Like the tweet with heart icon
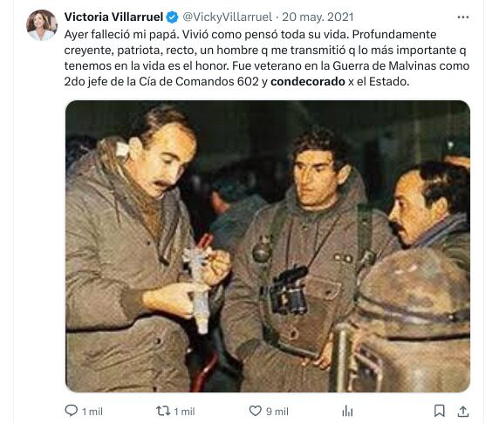 tap(256, 411)
